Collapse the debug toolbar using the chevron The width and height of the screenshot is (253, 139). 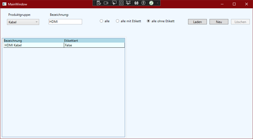pyautogui.click(x=158, y=3)
